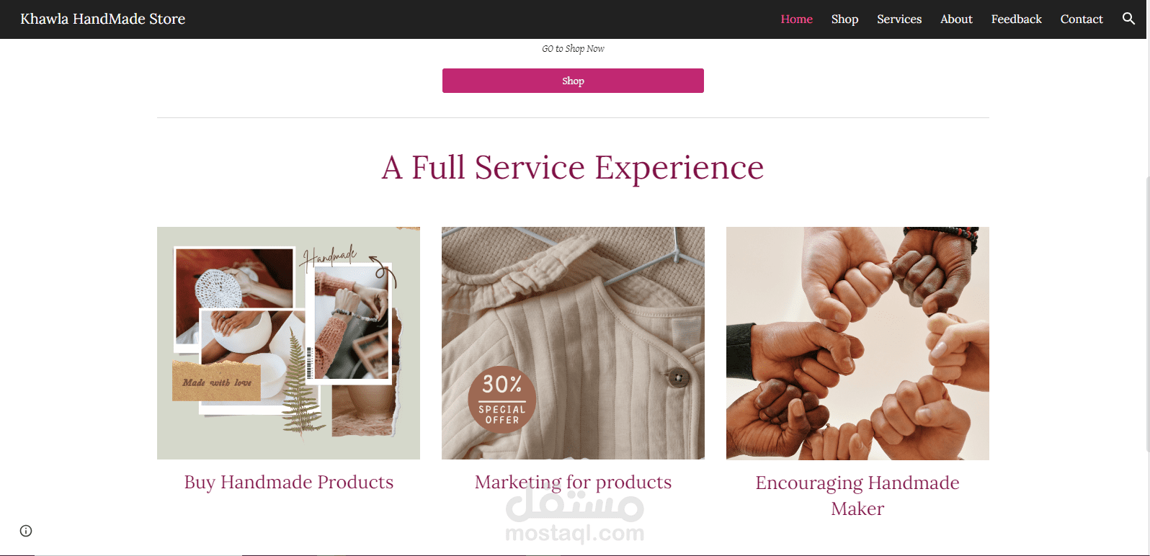Click the Marketing for products heading

click(573, 482)
